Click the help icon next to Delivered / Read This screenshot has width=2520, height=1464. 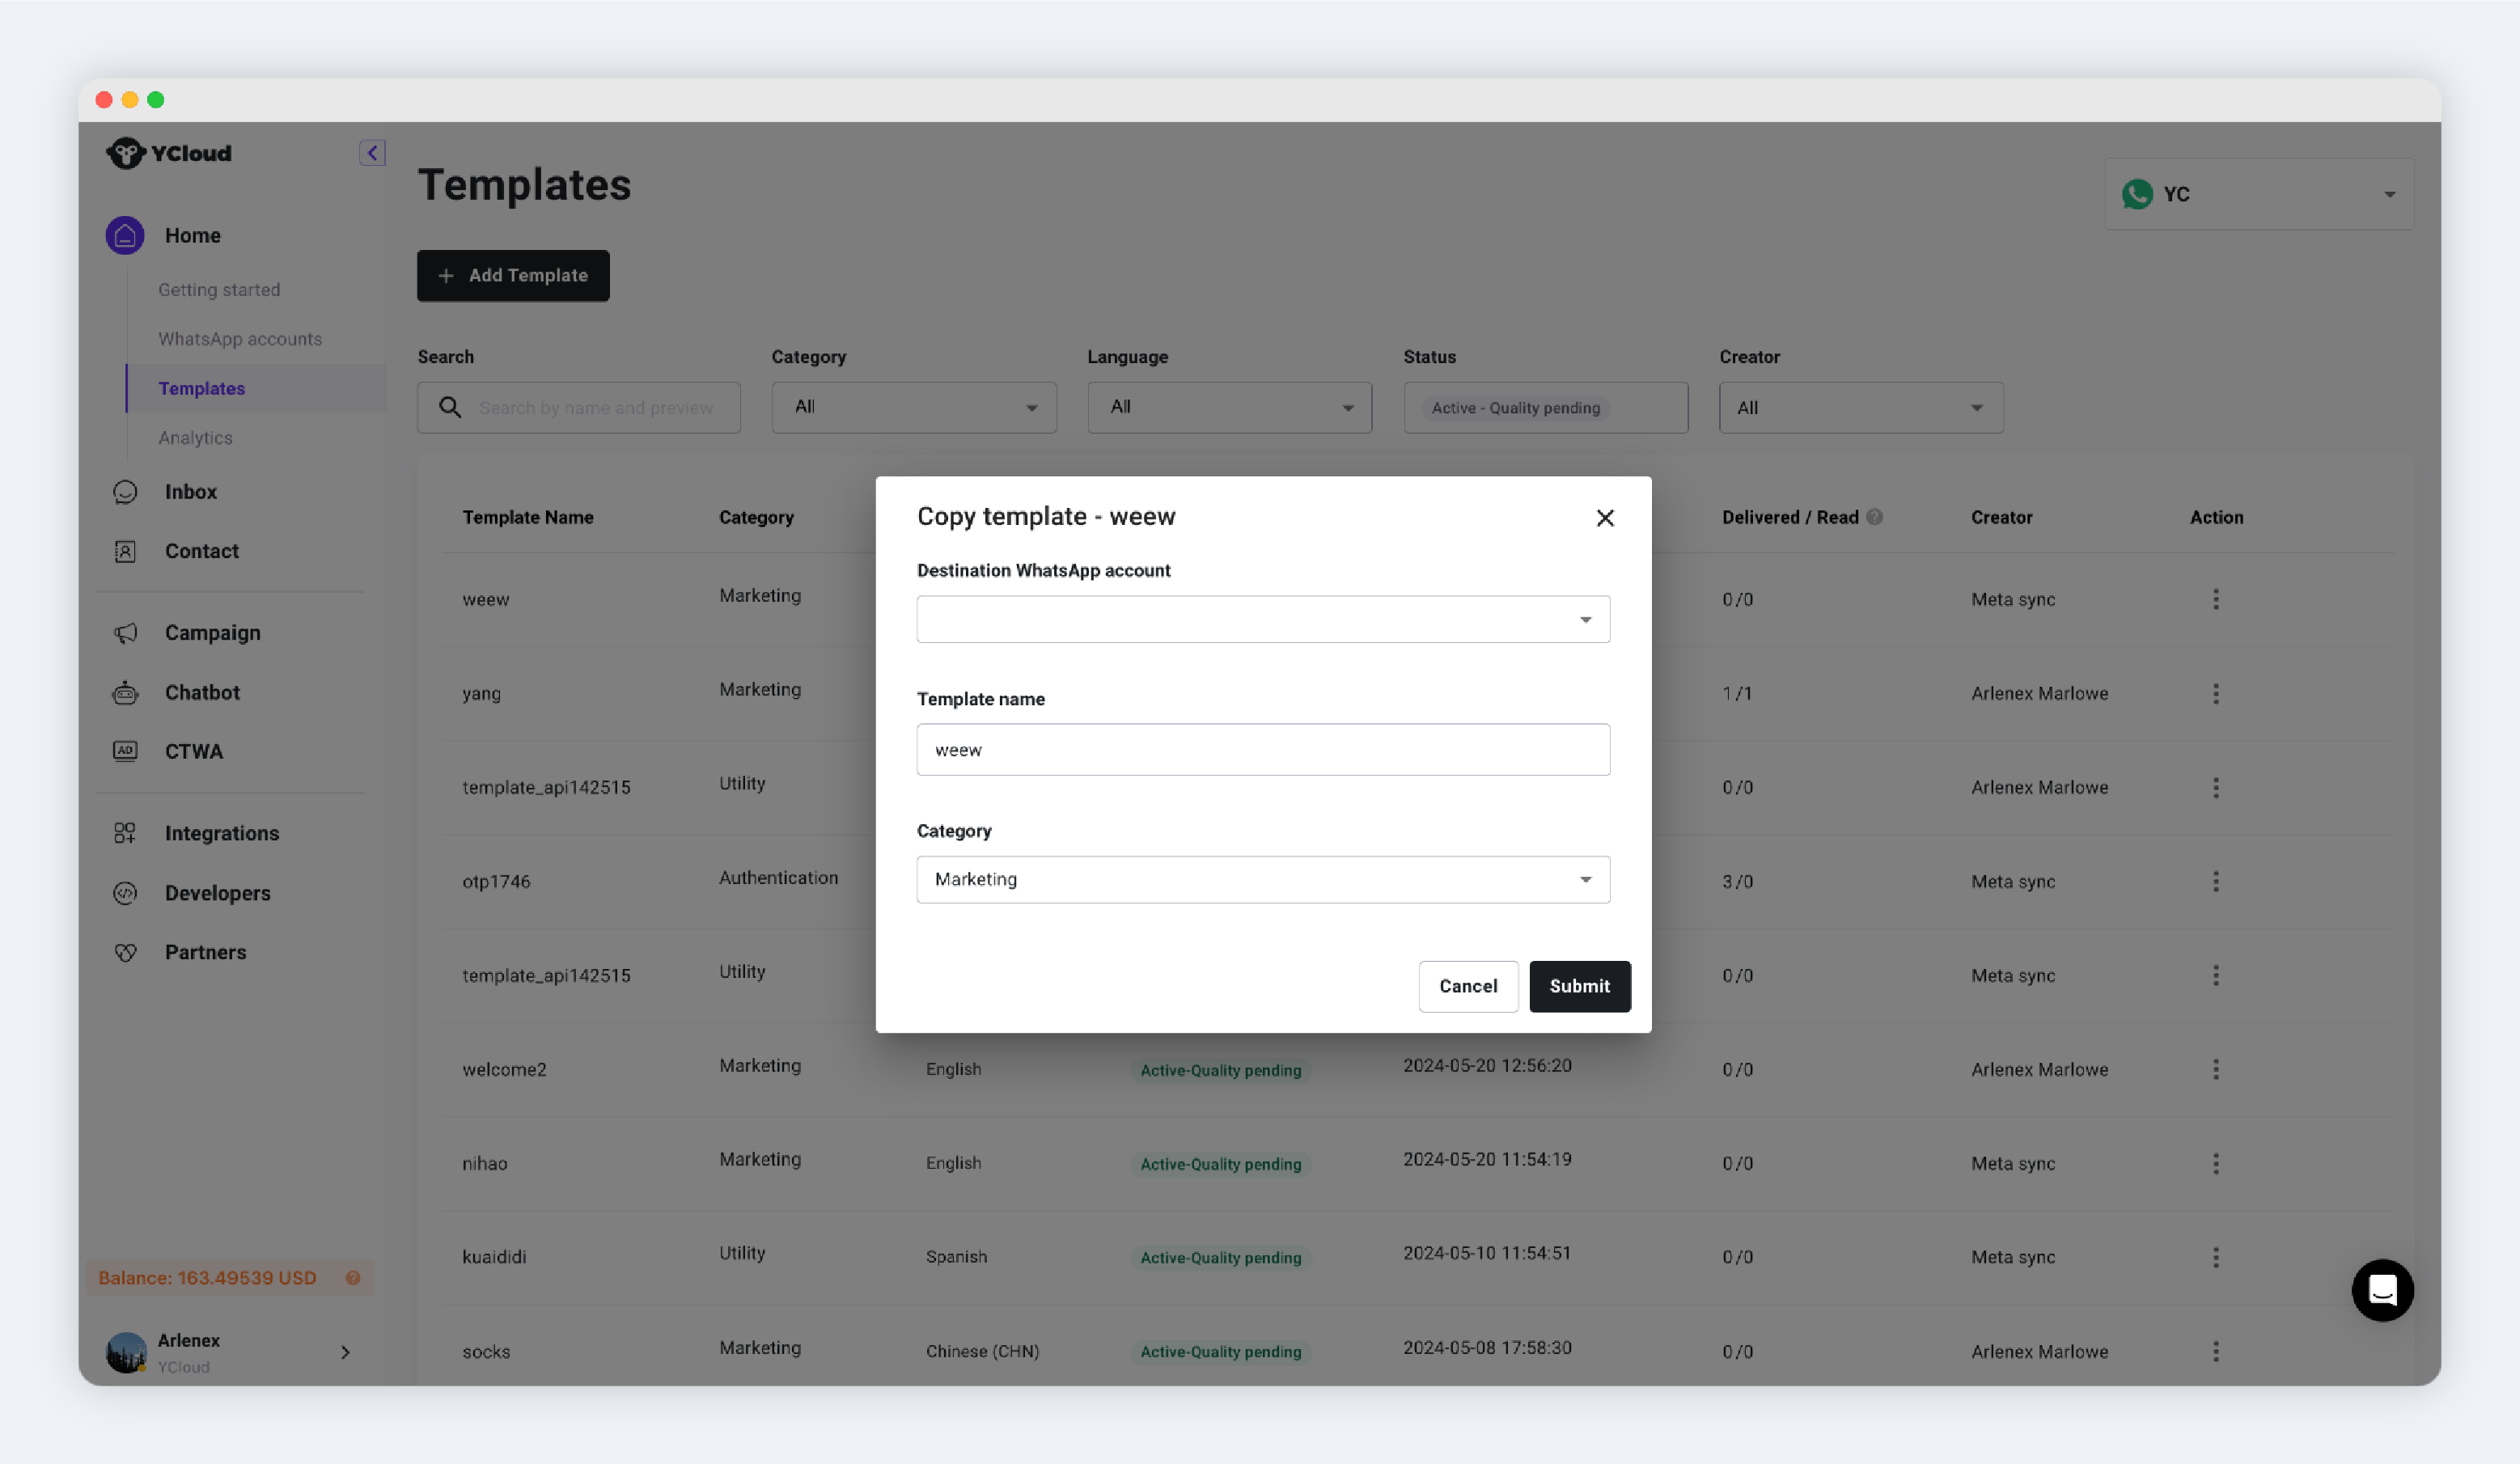(1874, 517)
